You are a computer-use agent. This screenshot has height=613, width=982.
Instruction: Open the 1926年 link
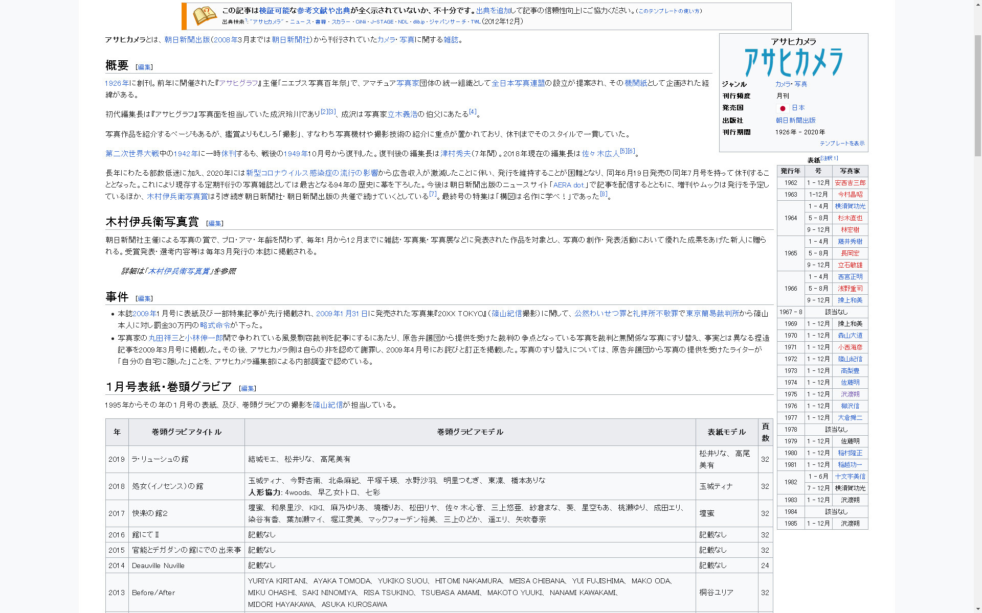click(x=117, y=83)
